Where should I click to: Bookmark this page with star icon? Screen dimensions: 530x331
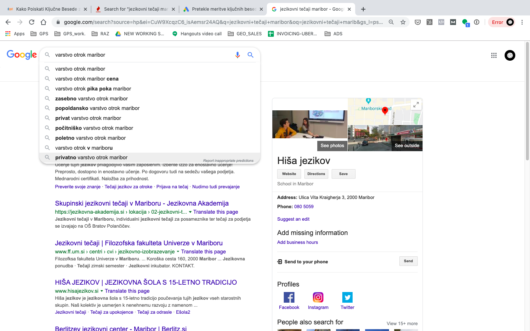[x=403, y=22]
